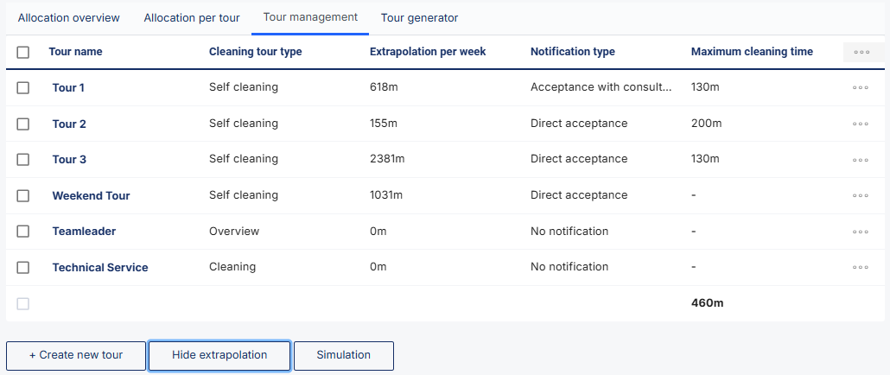Select all tours with header checkbox
Viewport: 890px width, 375px height.
[x=23, y=52]
